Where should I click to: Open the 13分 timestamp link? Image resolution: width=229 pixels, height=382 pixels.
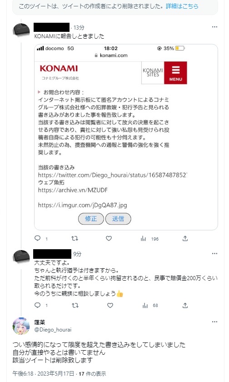tap(79, 28)
